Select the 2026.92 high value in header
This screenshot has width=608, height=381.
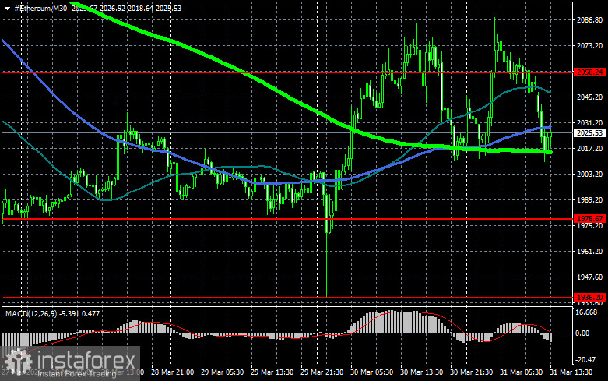coord(113,8)
